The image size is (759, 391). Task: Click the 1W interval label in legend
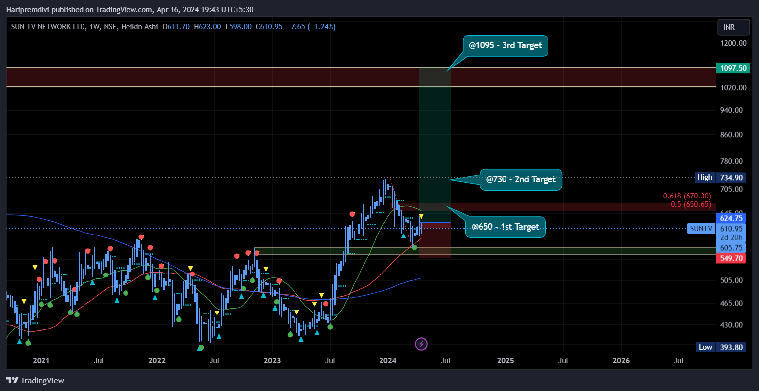tap(95, 27)
